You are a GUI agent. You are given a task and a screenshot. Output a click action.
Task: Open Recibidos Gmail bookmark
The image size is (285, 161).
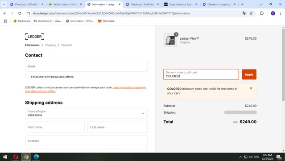(x=48, y=21)
